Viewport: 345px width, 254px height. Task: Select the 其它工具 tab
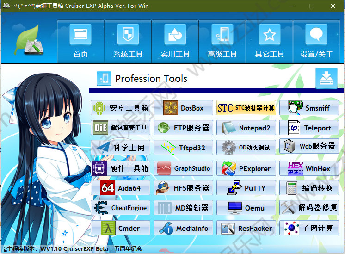coord(269,41)
